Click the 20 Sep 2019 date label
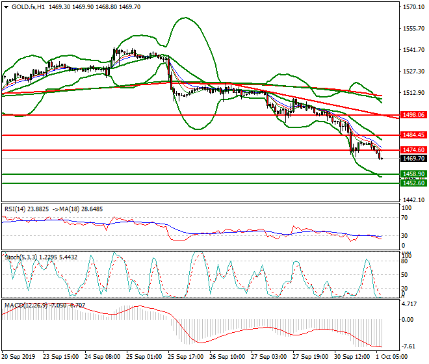429x364 pixels. click(x=19, y=357)
